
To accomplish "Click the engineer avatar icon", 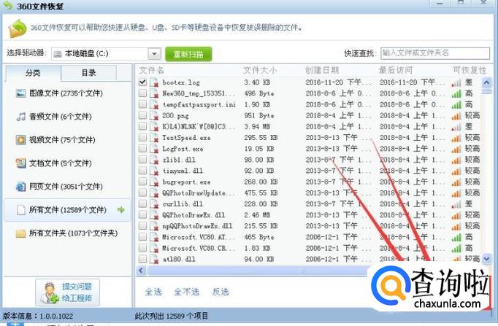I will [x=50, y=292].
